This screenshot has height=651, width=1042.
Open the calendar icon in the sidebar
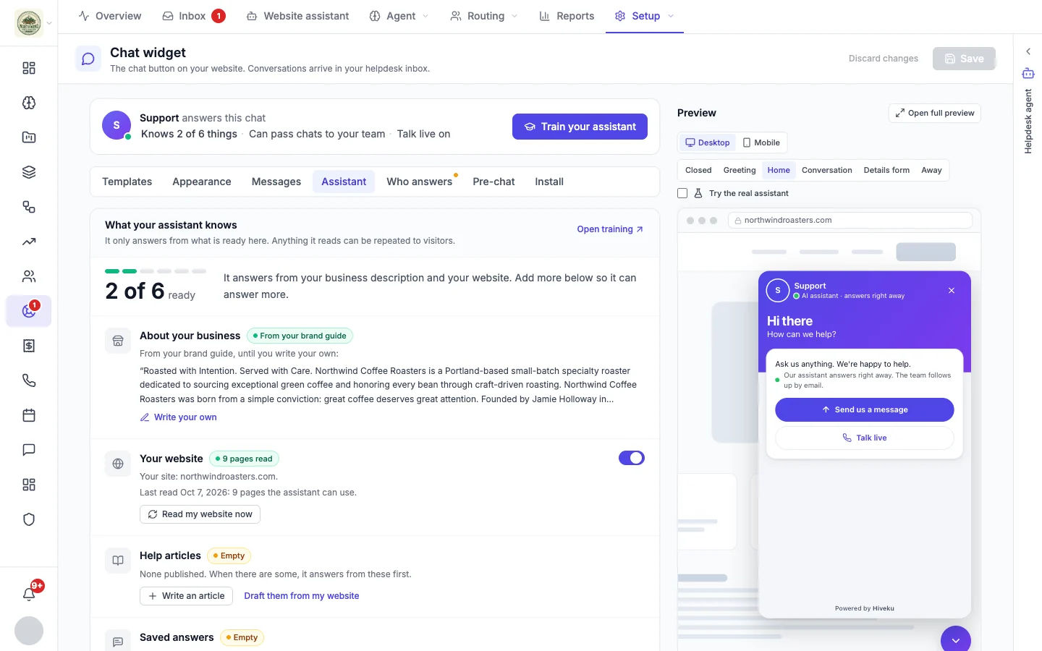coord(29,415)
